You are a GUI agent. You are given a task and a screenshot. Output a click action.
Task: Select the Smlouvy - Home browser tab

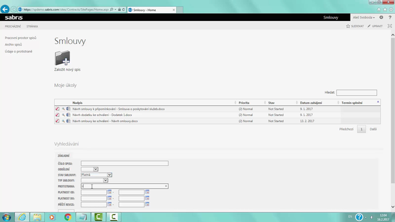click(151, 10)
